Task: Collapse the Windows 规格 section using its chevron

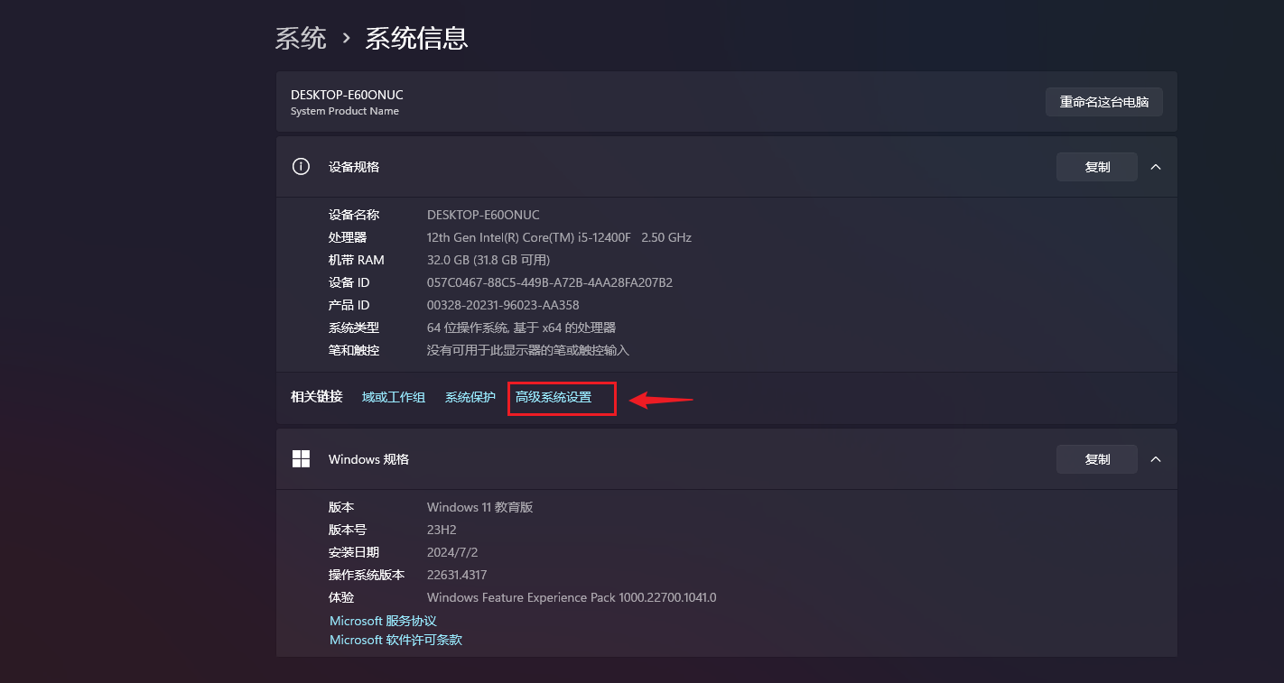Action: tap(1156, 459)
